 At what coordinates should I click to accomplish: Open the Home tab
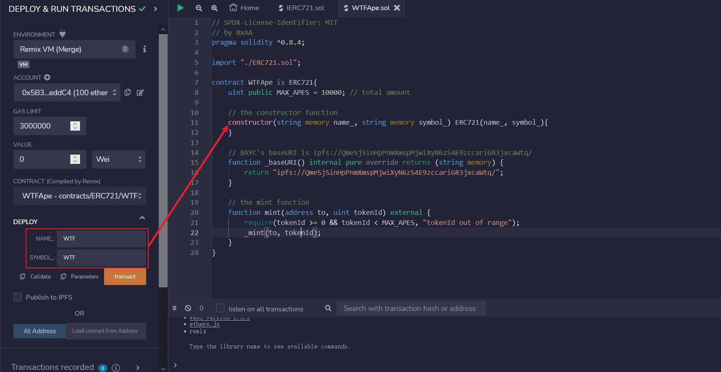[244, 8]
